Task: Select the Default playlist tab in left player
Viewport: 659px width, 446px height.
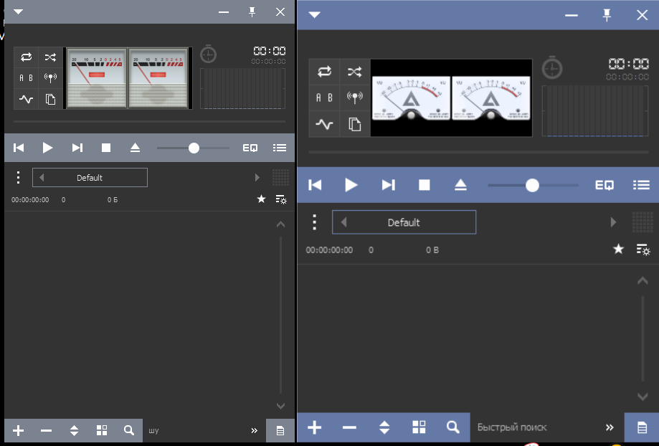Action: (90, 178)
